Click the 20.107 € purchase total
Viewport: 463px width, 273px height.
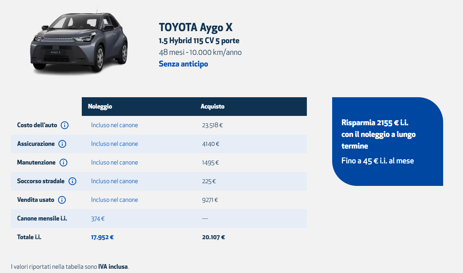pos(213,237)
